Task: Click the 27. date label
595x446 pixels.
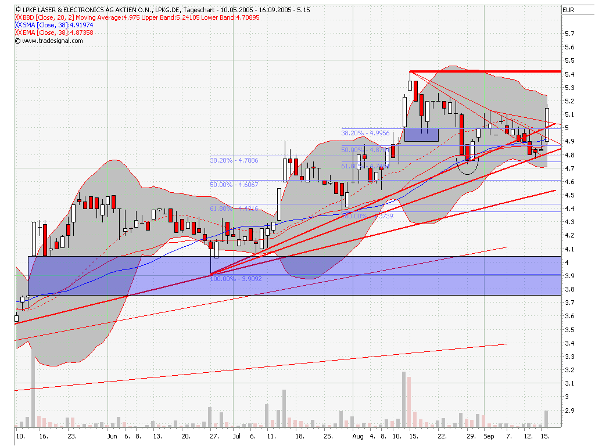Action: coord(214,436)
